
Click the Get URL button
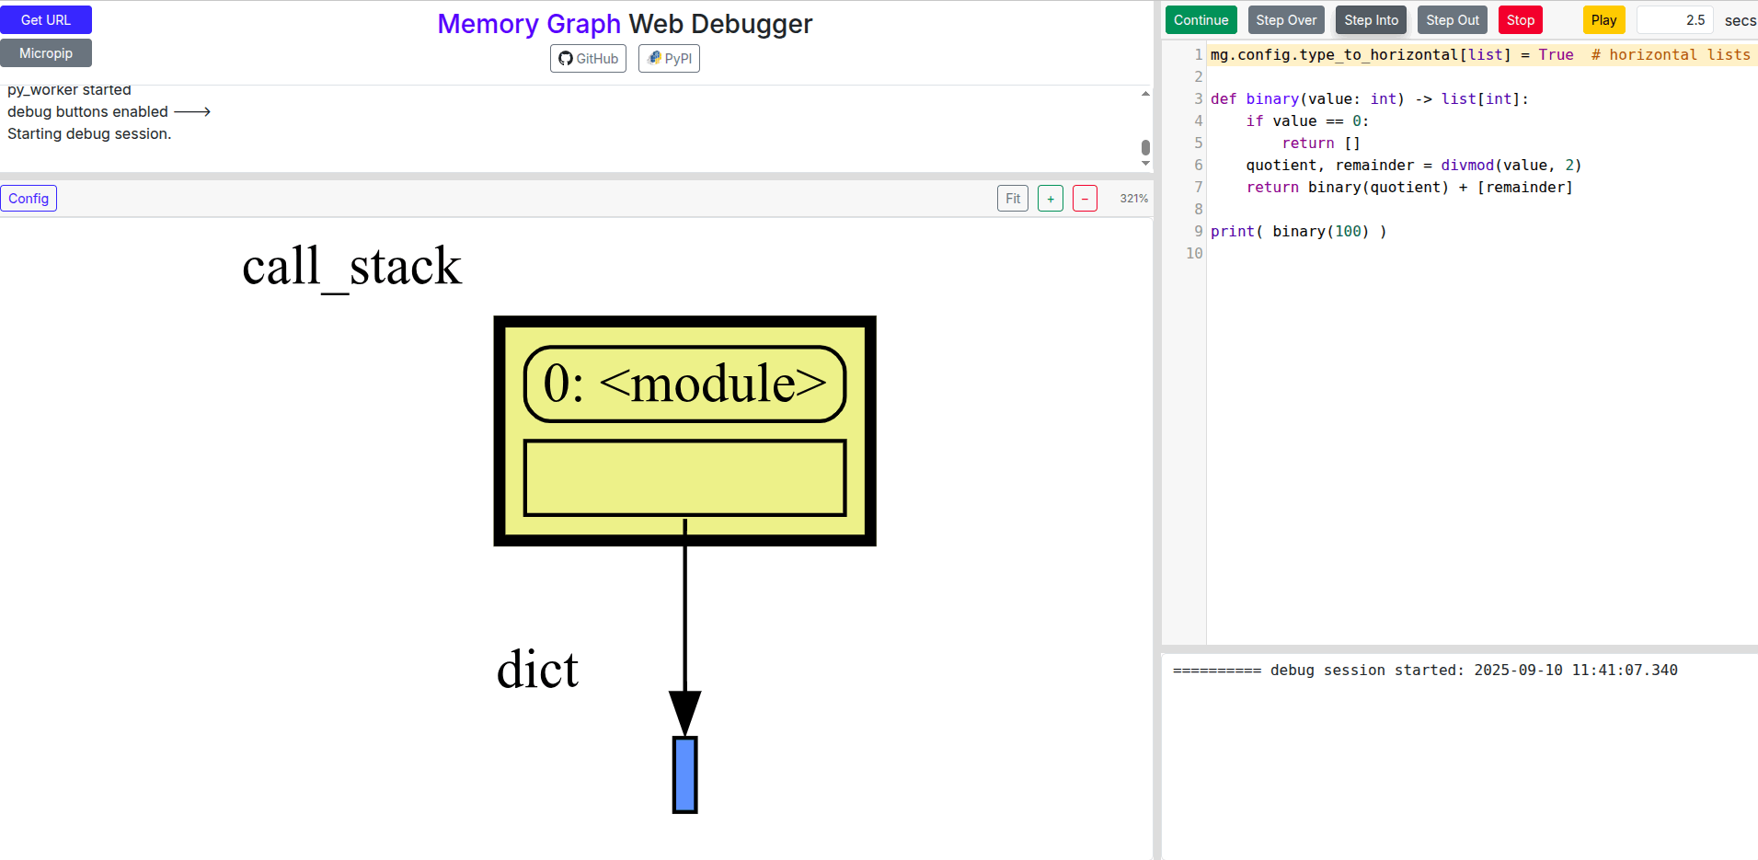point(46,20)
